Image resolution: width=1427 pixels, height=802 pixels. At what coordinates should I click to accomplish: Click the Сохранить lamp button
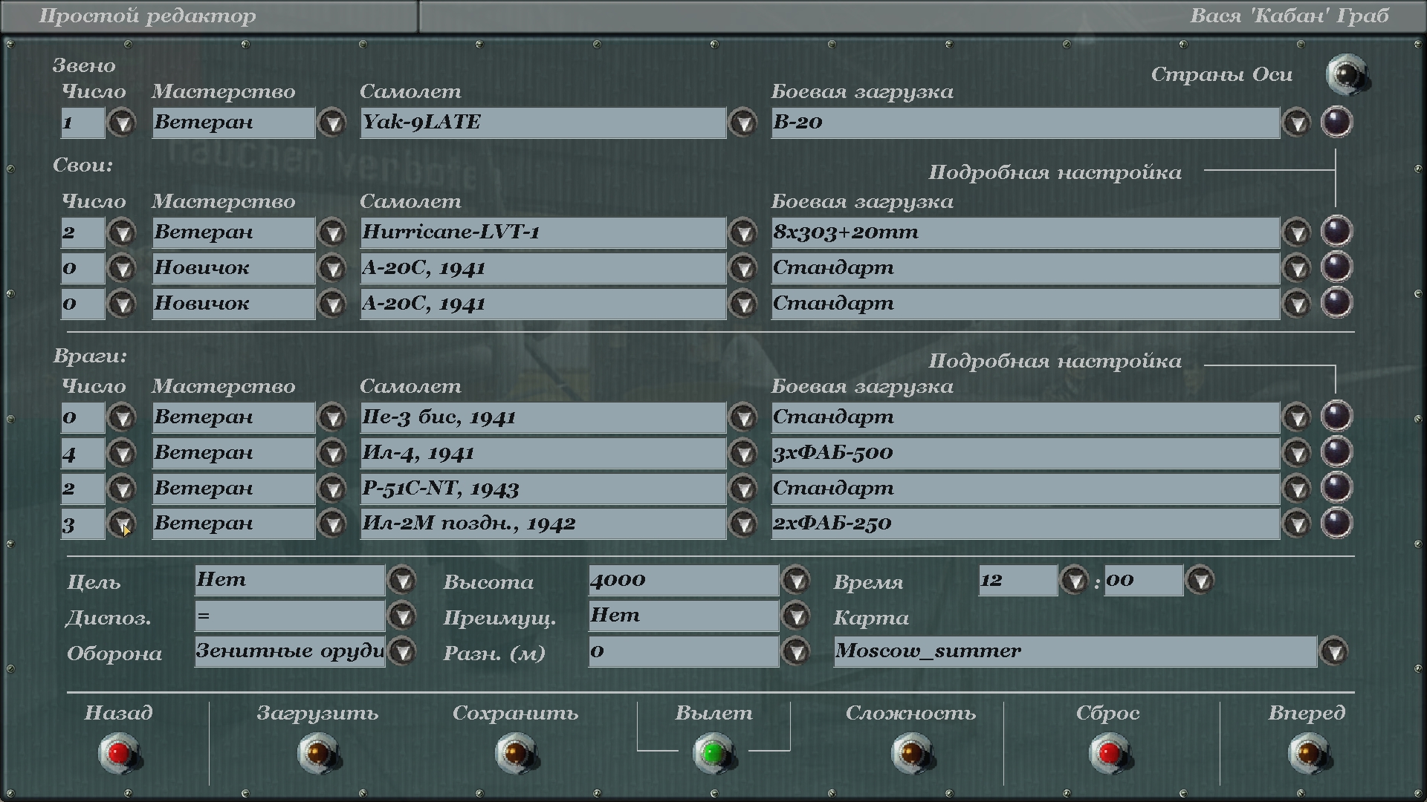click(515, 753)
